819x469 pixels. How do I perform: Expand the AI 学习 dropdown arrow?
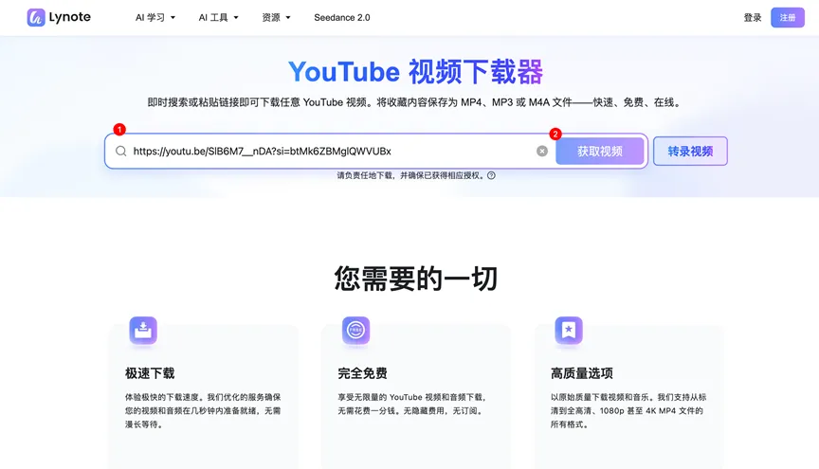(173, 18)
